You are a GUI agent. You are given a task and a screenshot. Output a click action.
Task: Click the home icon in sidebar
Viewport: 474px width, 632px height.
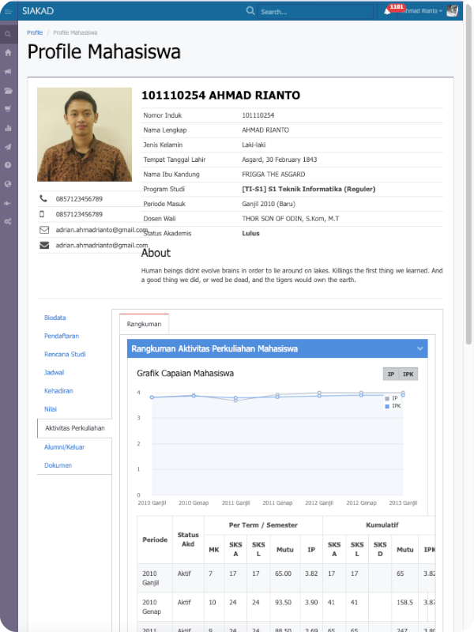coord(8,53)
